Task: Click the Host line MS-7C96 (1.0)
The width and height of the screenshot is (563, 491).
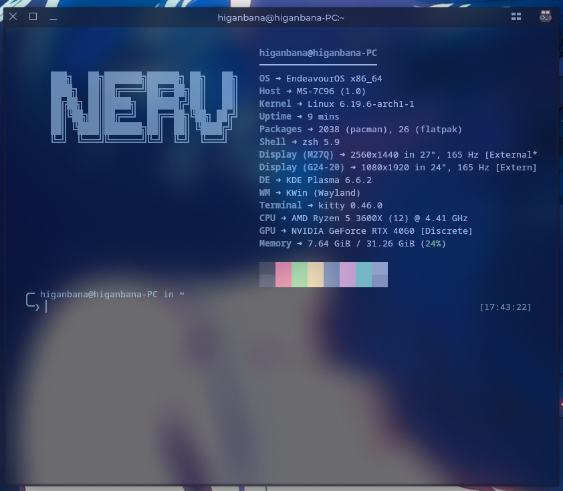Action: (312, 91)
